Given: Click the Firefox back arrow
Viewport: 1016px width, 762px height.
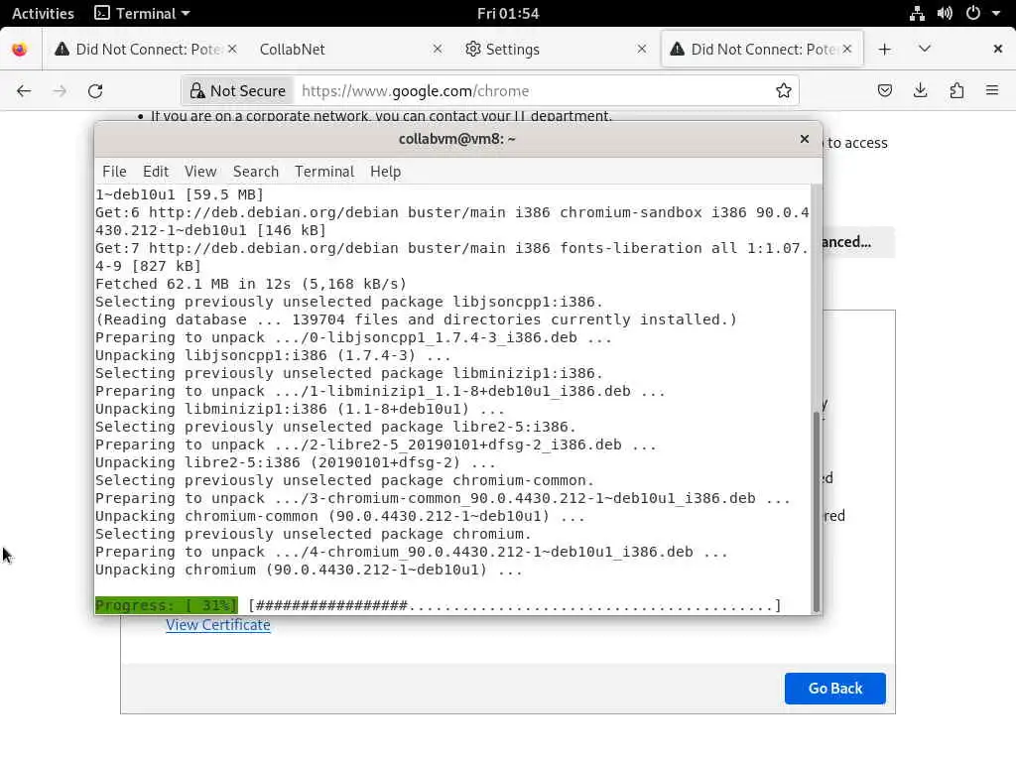Looking at the screenshot, I should (x=24, y=91).
